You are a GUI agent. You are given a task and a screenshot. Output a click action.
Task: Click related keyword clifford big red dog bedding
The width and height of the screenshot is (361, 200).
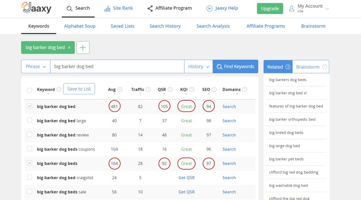(293, 172)
